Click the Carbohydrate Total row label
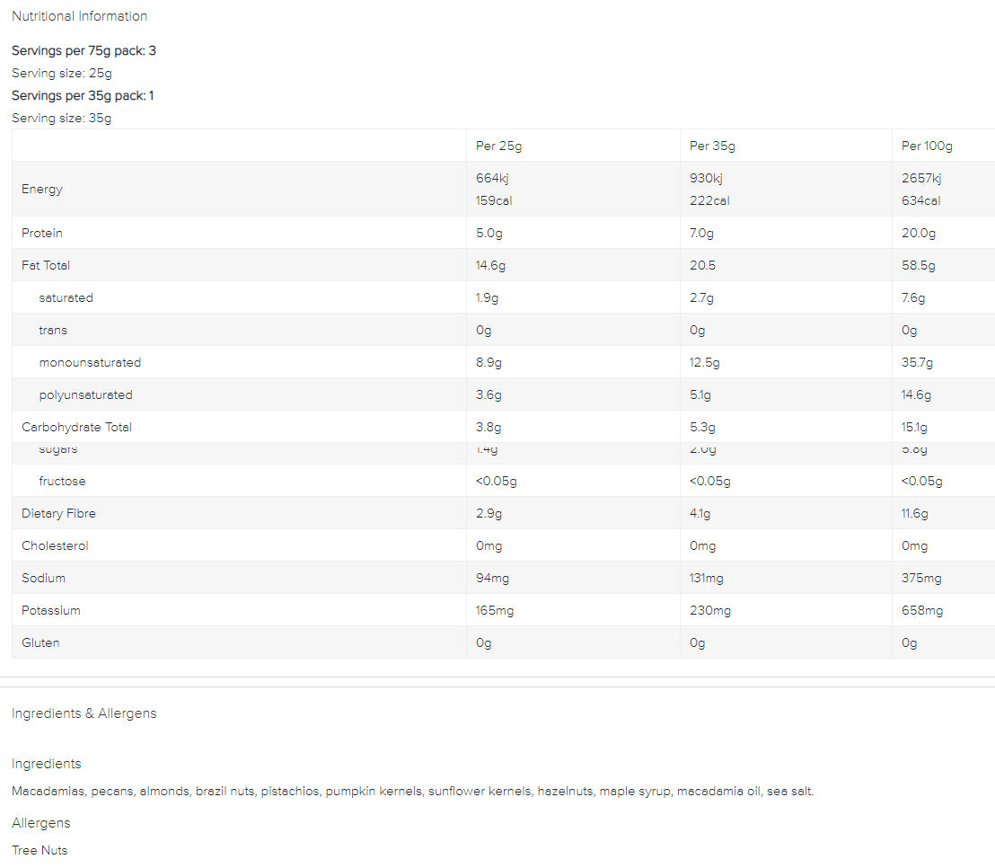995x868 pixels. 76,427
